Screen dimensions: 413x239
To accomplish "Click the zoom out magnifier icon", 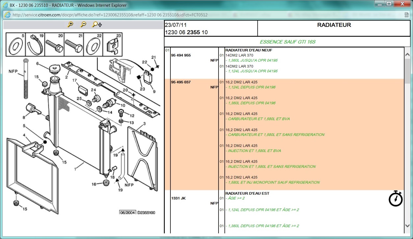I will pyautogui.click(x=83, y=25).
